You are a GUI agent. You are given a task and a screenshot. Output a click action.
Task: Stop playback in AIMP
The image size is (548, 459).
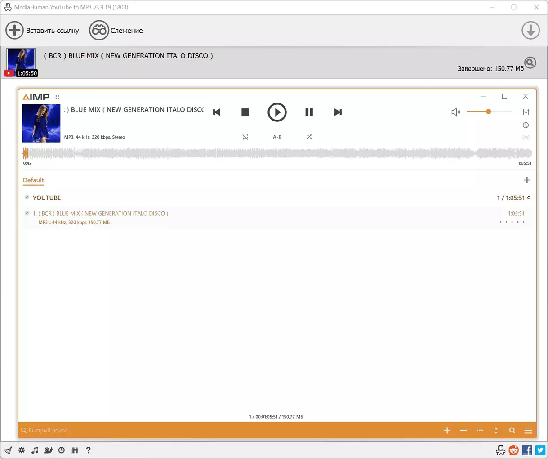click(x=245, y=112)
